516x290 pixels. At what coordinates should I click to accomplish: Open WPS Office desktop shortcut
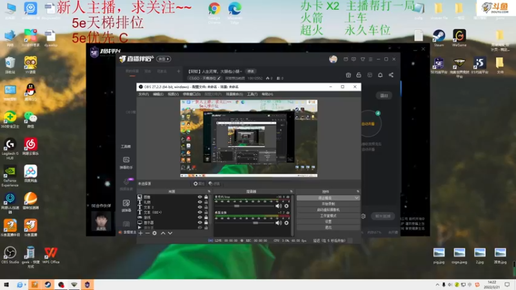point(51,255)
